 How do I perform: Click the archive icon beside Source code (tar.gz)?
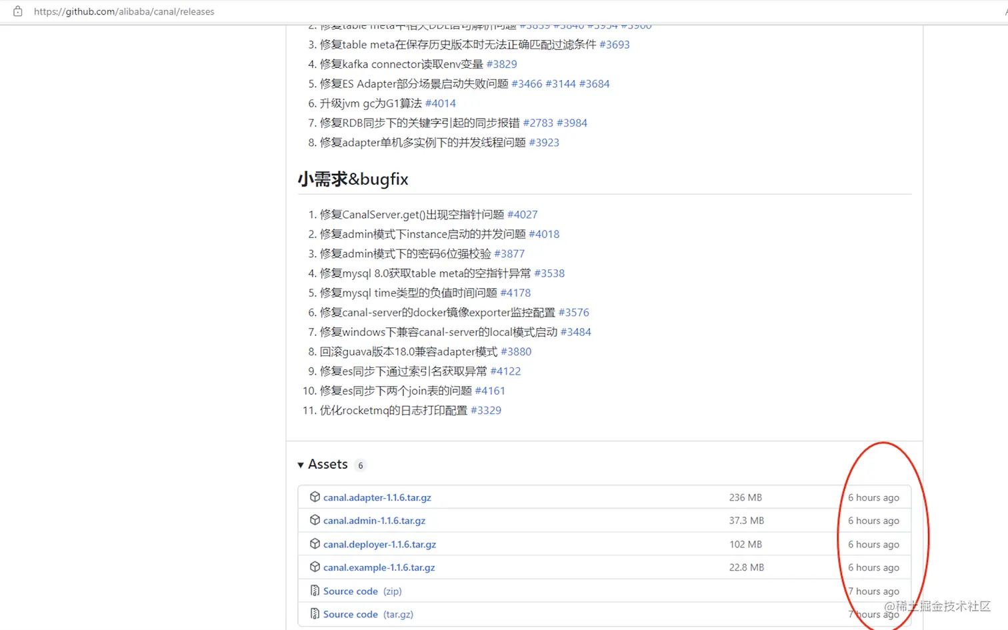coord(315,614)
